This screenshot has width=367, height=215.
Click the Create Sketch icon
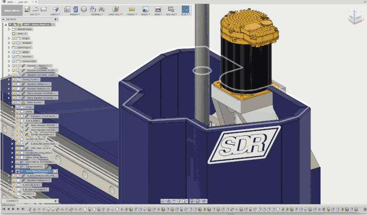[x=27, y=9]
